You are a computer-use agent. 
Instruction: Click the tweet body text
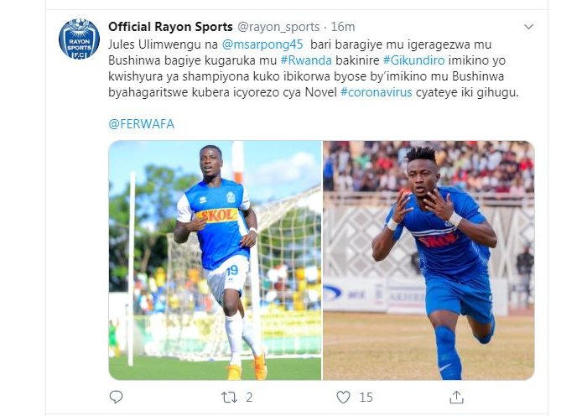(x=314, y=68)
